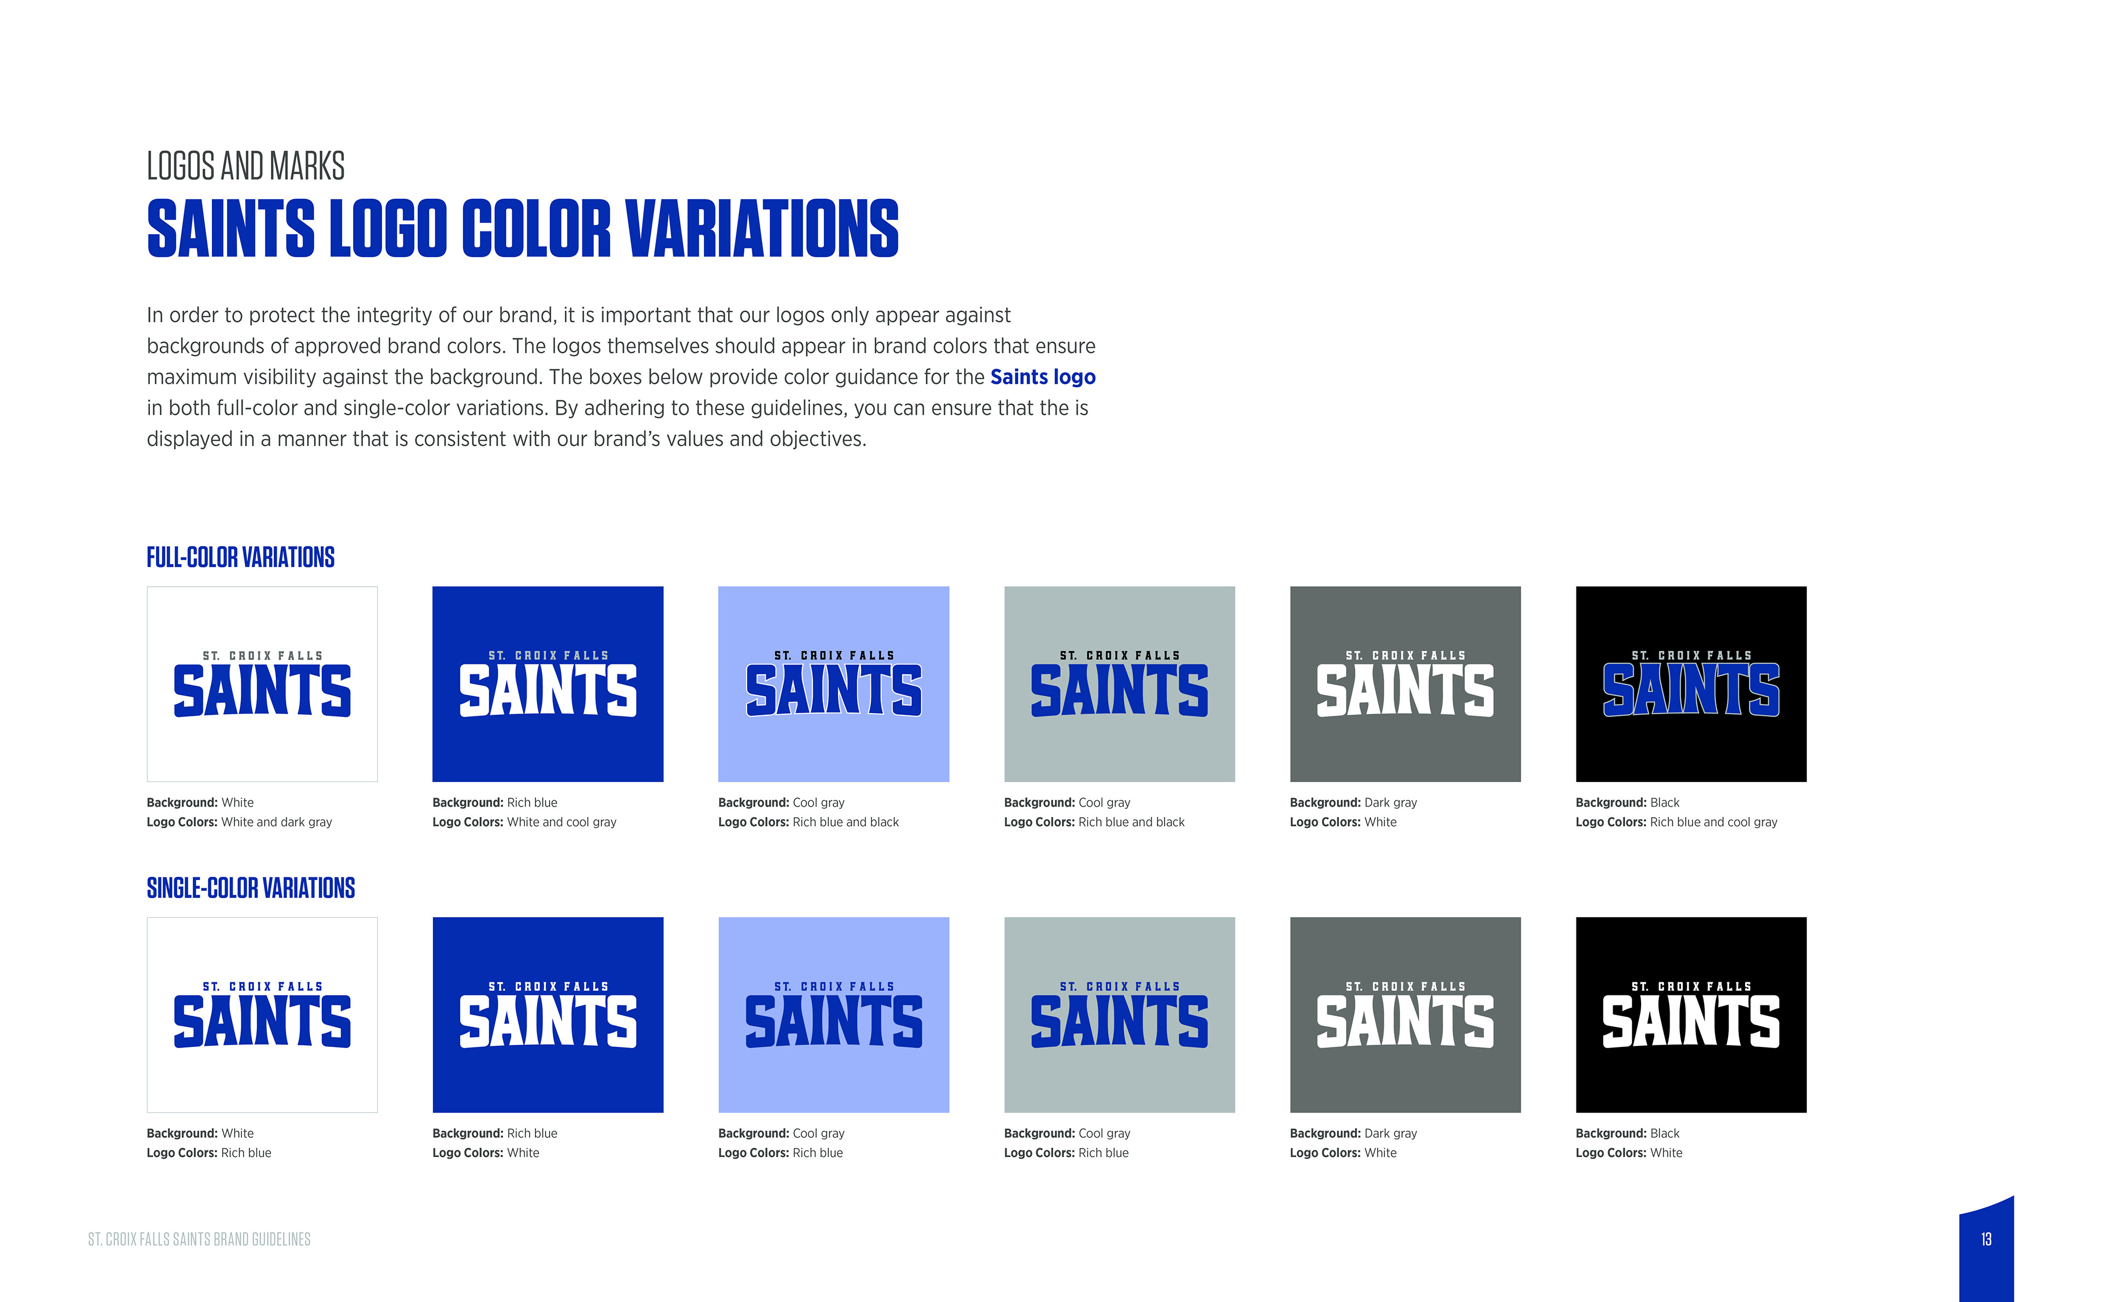The width and height of the screenshot is (2102, 1302).
Task: Click 'Logo Colors: Rich blue and cool gray' caption
Action: pyautogui.click(x=1676, y=823)
